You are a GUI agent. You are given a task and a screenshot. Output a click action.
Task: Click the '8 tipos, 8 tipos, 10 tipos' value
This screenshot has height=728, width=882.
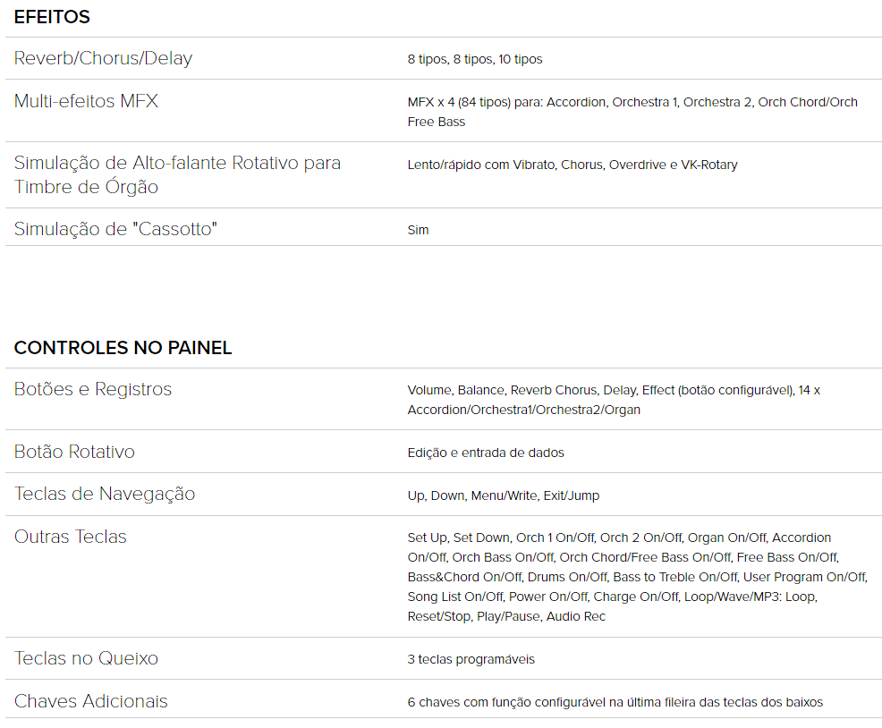[x=475, y=59]
